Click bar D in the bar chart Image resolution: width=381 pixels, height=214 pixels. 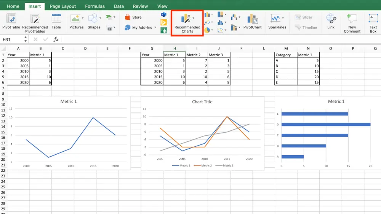click(326, 125)
